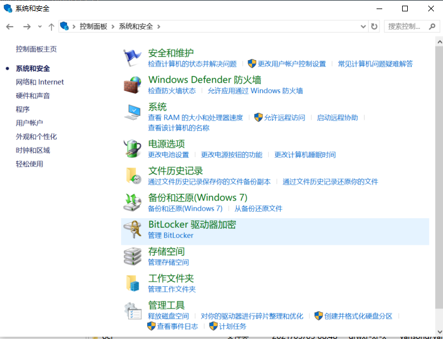Expand the chevron before 控制面板 breadcrumb

pyautogui.click(x=74, y=27)
